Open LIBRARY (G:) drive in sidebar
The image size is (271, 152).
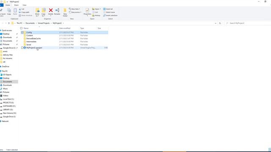click(x=8, y=110)
